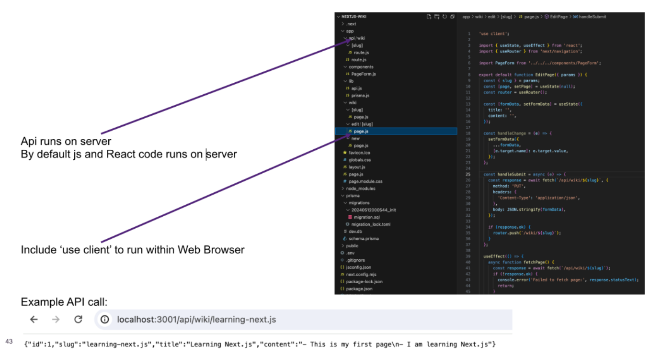The height and width of the screenshot is (355, 661).
Task: Click the New File icon in explorer header
Action: point(429,17)
